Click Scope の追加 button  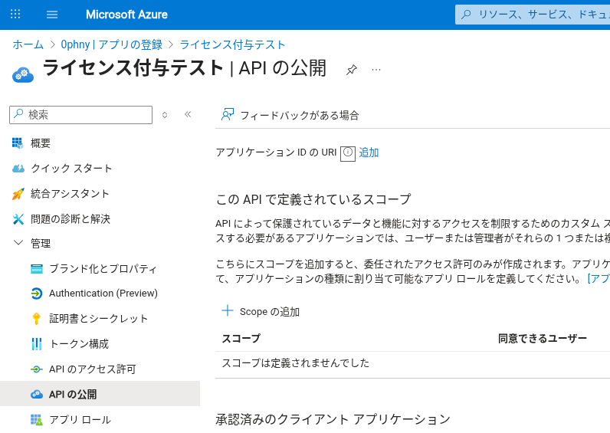point(261,311)
